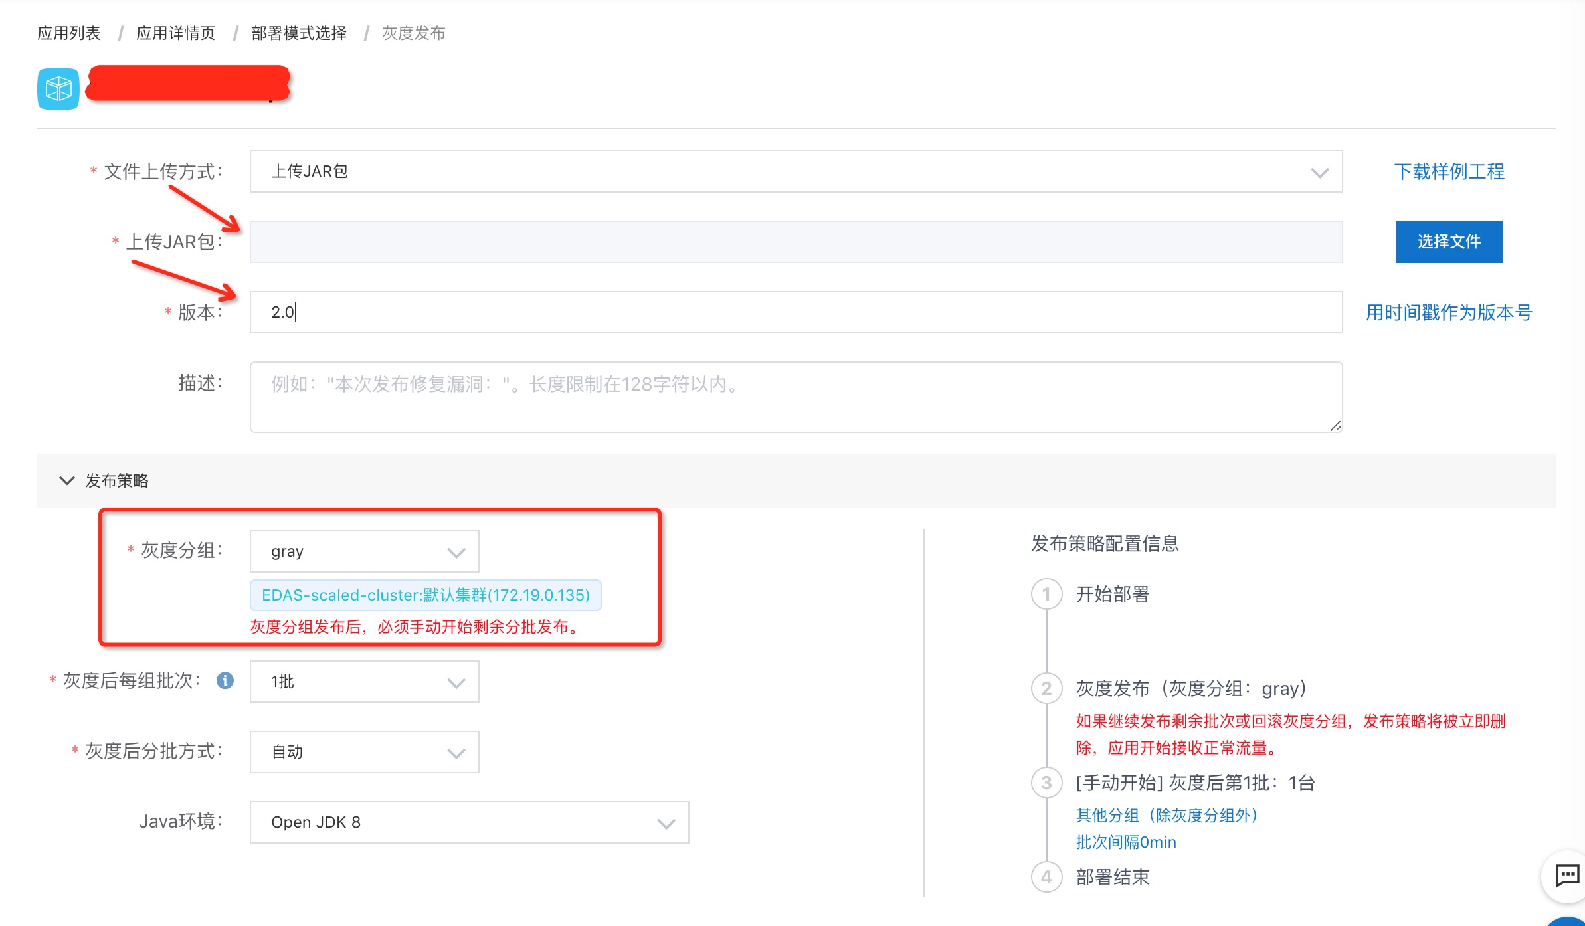Expand the 灰度后每组批次 1批 dropdown

364,682
